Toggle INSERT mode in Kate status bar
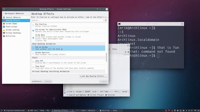Screen dimensions: 200x112 pos(87,91)
